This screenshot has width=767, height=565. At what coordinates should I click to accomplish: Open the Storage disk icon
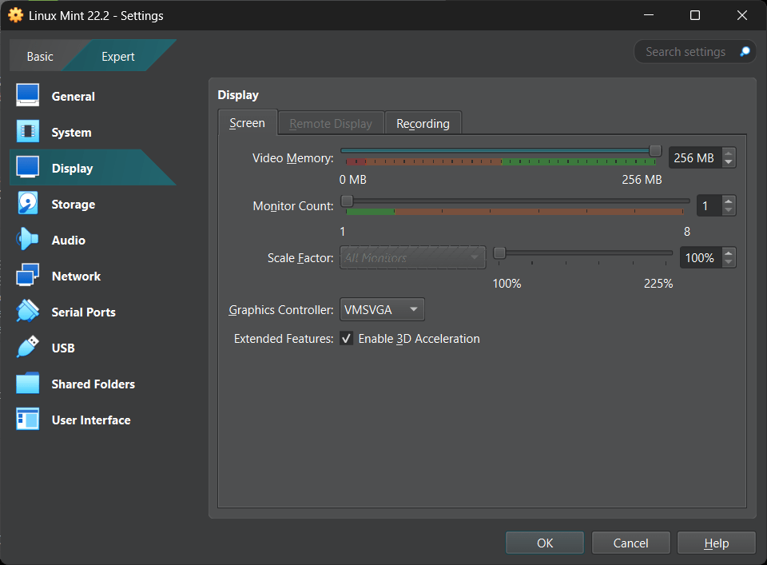click(28, 204)
